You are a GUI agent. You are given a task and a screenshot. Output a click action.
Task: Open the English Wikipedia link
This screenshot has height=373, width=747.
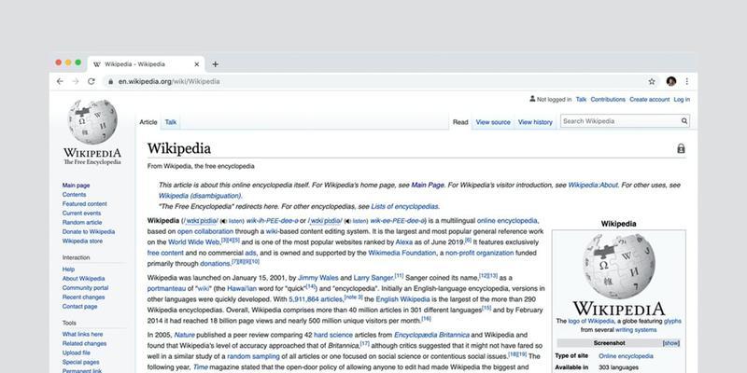(x=402, y=299)
